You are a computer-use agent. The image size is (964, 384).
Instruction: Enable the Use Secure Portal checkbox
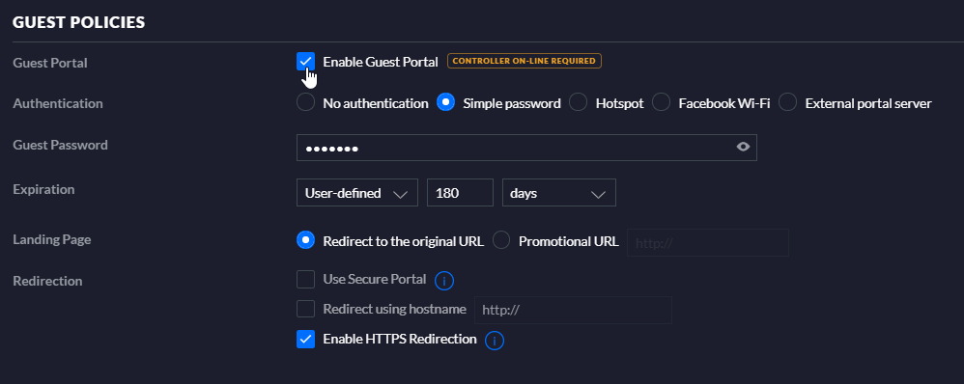click(x=305, y=280)
